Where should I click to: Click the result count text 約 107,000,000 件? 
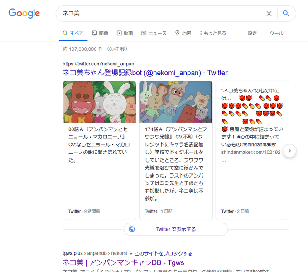coord(83,49)
